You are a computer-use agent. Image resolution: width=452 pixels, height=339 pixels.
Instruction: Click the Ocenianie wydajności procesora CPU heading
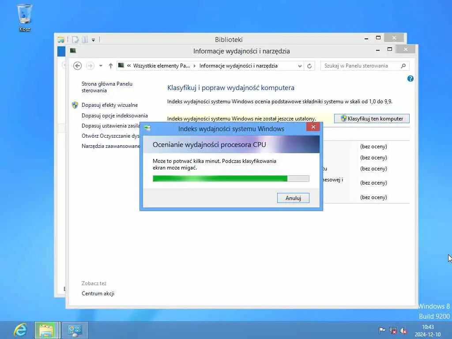pos(209,145)
